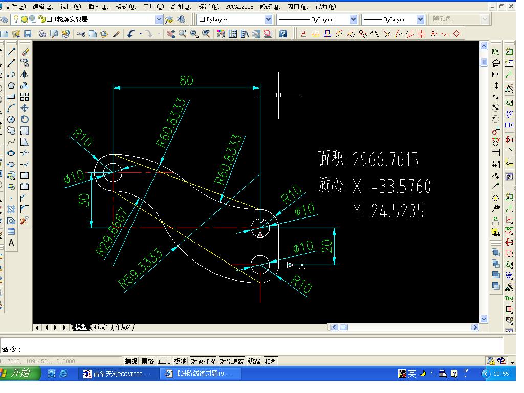Viewport: 524px width, 393px height.
Task: Toggle 正交 ortho mode
Action: (x=164, y=361)
